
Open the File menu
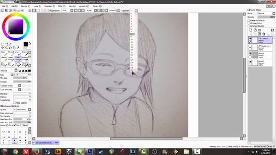(5, 6)
